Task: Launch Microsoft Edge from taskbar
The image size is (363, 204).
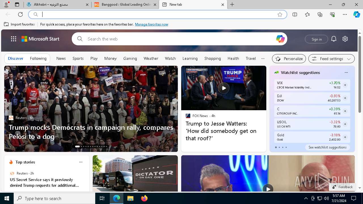Action: click(x=117, y=198)
